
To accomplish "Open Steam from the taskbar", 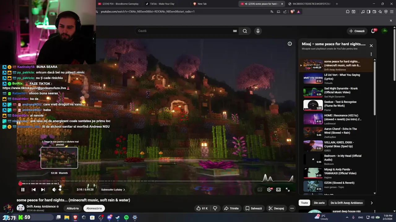I will point(118,218).
